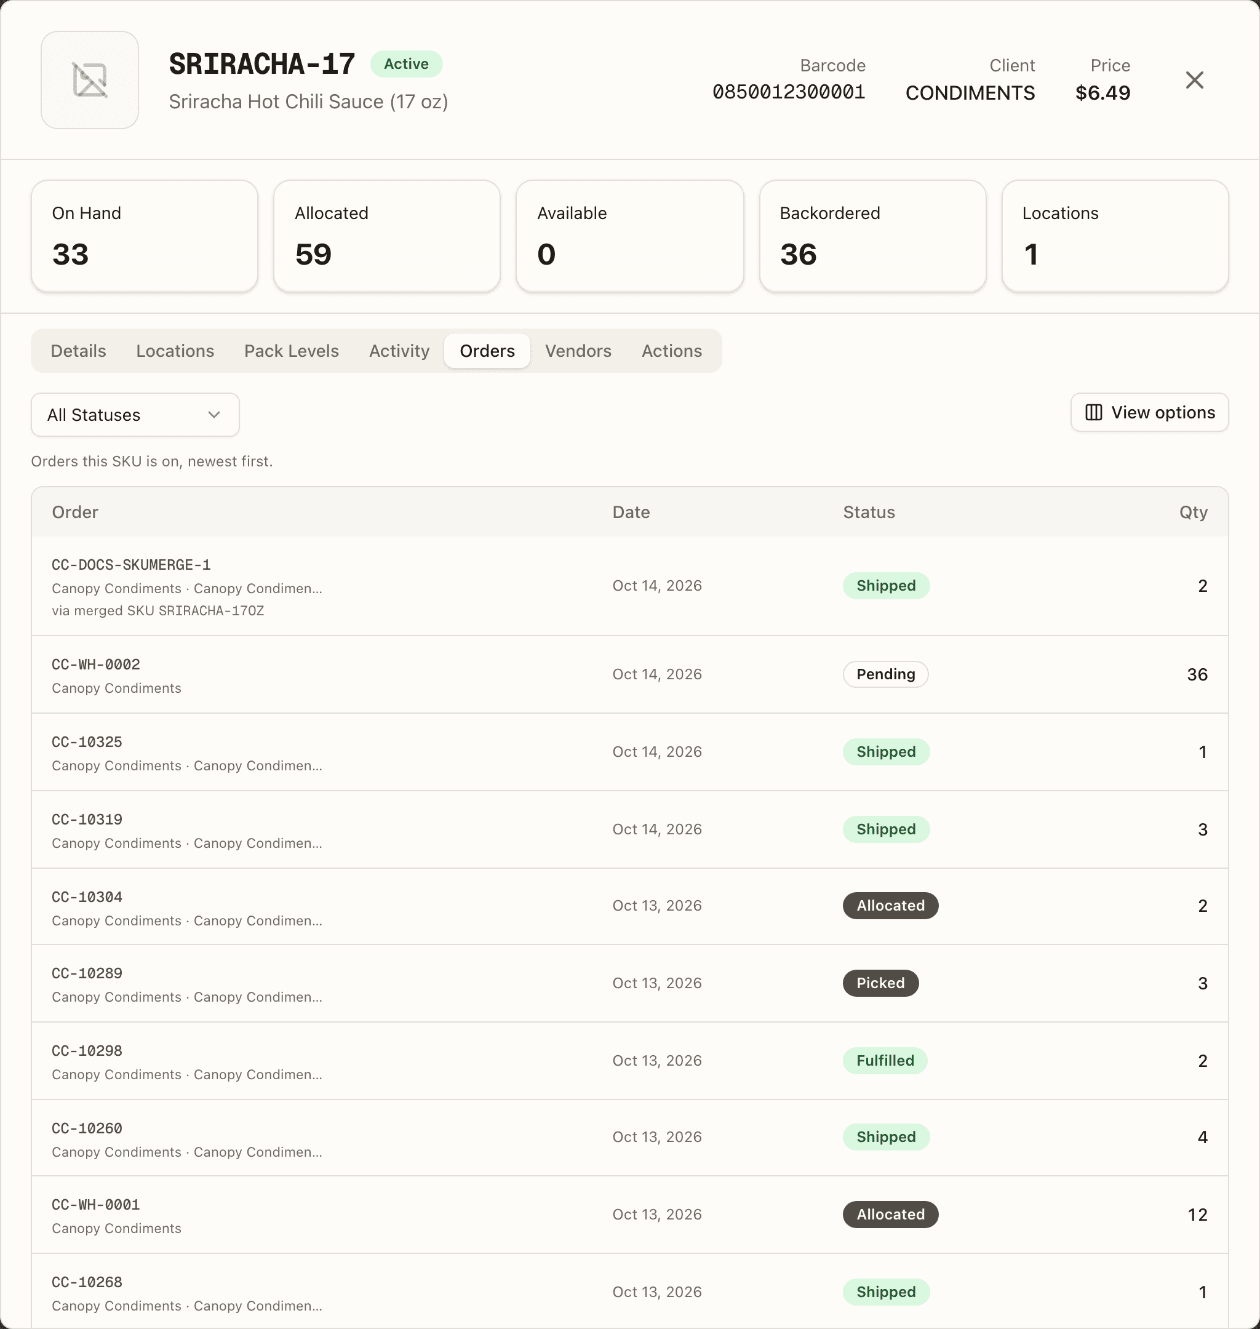Click Allocated badge on CC-10304 row
This screenshot has width=1260, height=1329.
[891, 905]
